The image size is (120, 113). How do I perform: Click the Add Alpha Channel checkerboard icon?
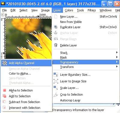[x=4, y=63]
